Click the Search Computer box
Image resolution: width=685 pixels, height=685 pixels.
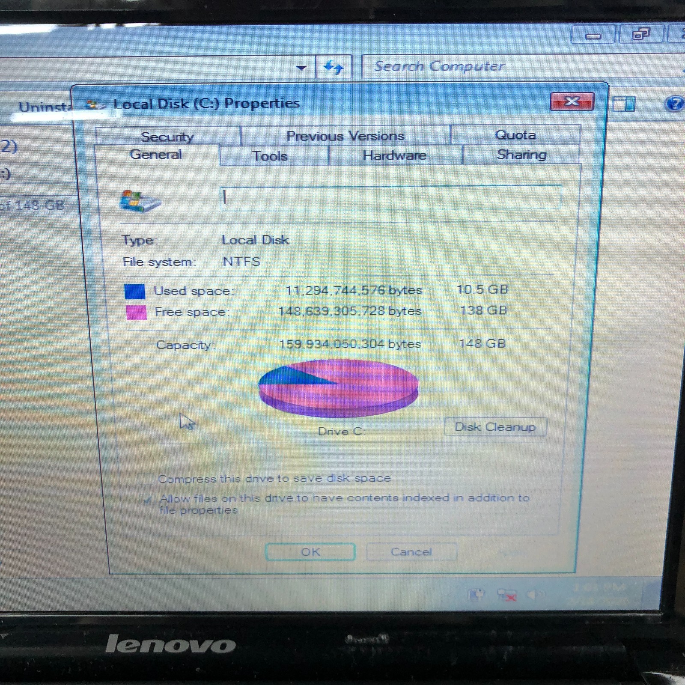522,66
